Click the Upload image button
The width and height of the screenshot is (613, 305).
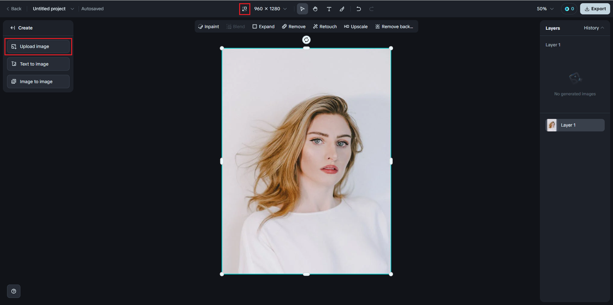point(38,47)
